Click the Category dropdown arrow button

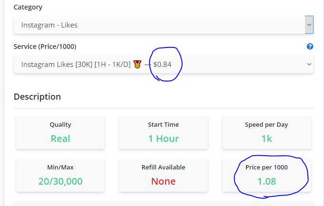[x=309, y=25]
